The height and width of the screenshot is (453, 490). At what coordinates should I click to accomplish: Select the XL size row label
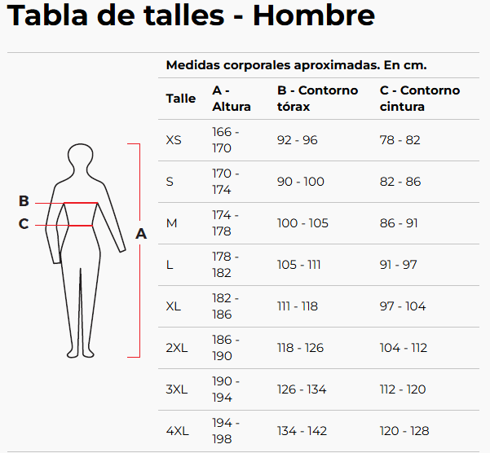click(x=174, y=306)
